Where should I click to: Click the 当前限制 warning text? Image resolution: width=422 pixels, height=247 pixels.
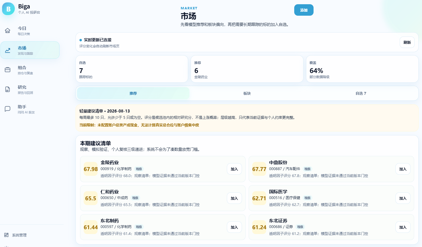click(x=139, y=125)
